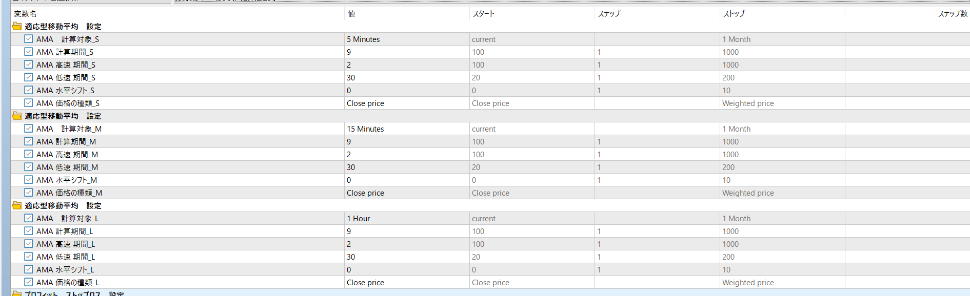Viewport: 970px width, 296px height.
Task: Open the 15 Minutes timeframe value dropdown
Action: click(x=407, y=129)
